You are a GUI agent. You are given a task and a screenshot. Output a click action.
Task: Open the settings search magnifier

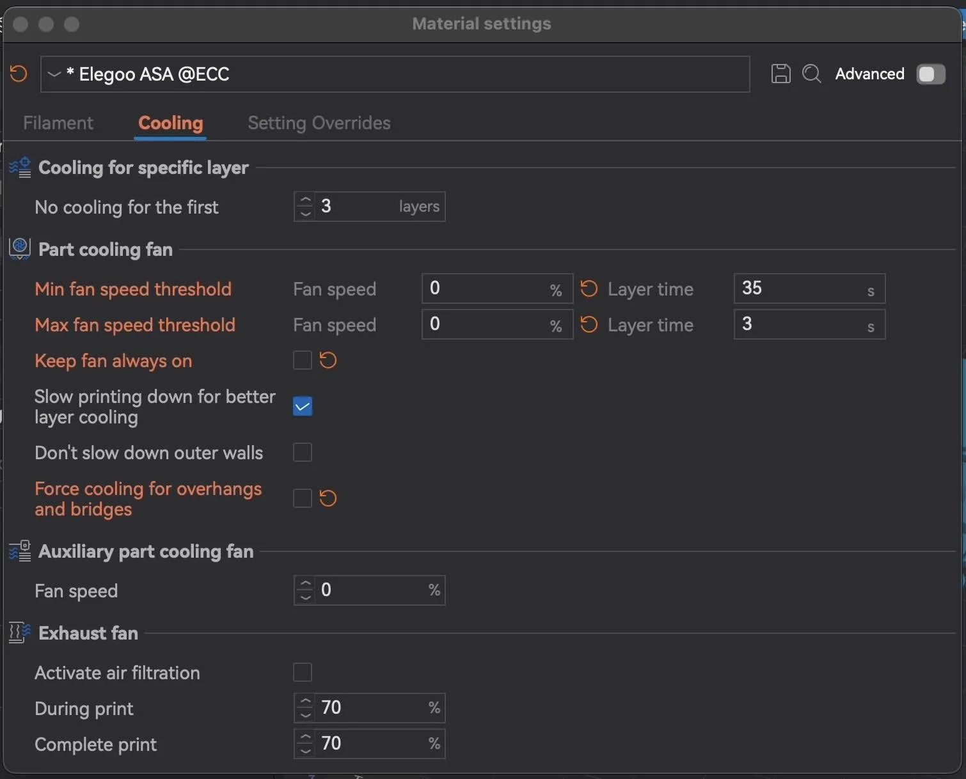click(x=811, y=74)
